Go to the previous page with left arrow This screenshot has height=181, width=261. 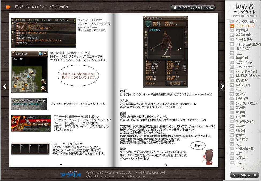[5, 86]
